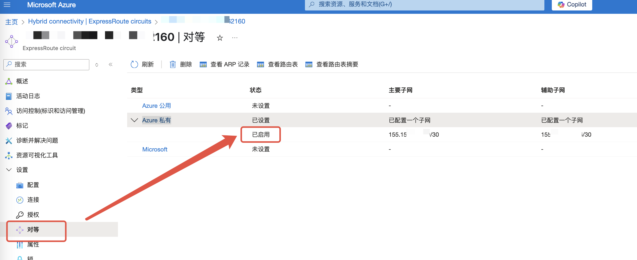This screenshot has width=637, height=260.
Task: Open Copilot assistant
Action: pyautogui.click(x=572, y=5)
